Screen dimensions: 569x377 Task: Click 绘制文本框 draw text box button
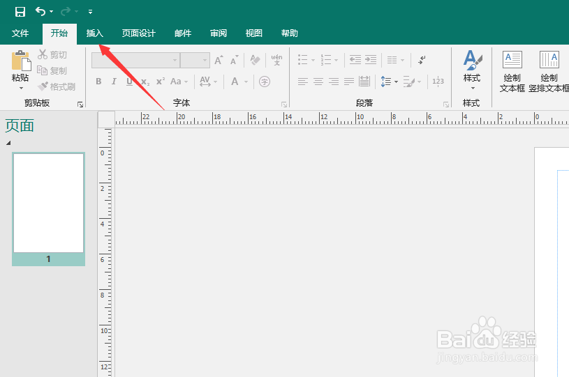(512, 71)
